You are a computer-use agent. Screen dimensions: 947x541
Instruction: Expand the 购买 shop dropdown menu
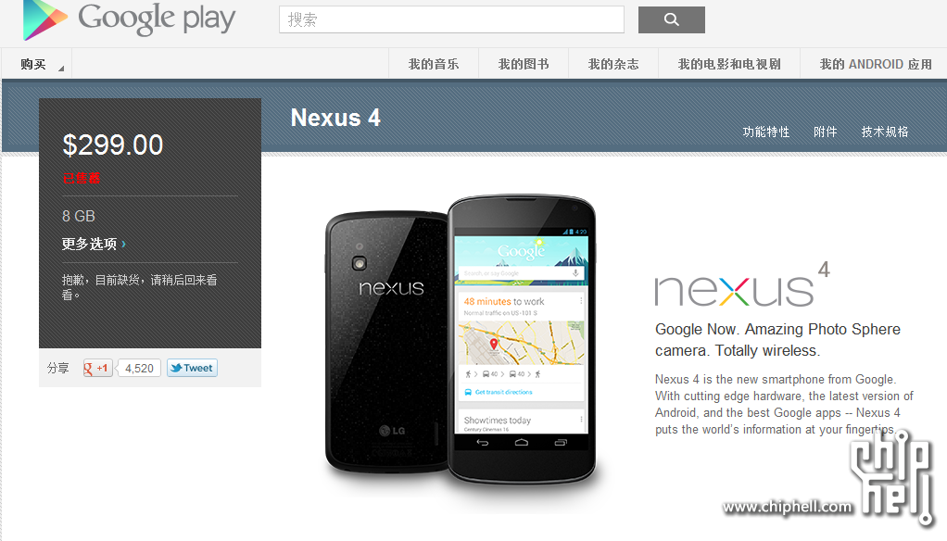(x=37, y=64)
